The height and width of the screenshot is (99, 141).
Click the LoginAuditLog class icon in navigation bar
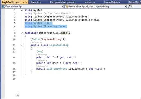[x=66, y=6]
